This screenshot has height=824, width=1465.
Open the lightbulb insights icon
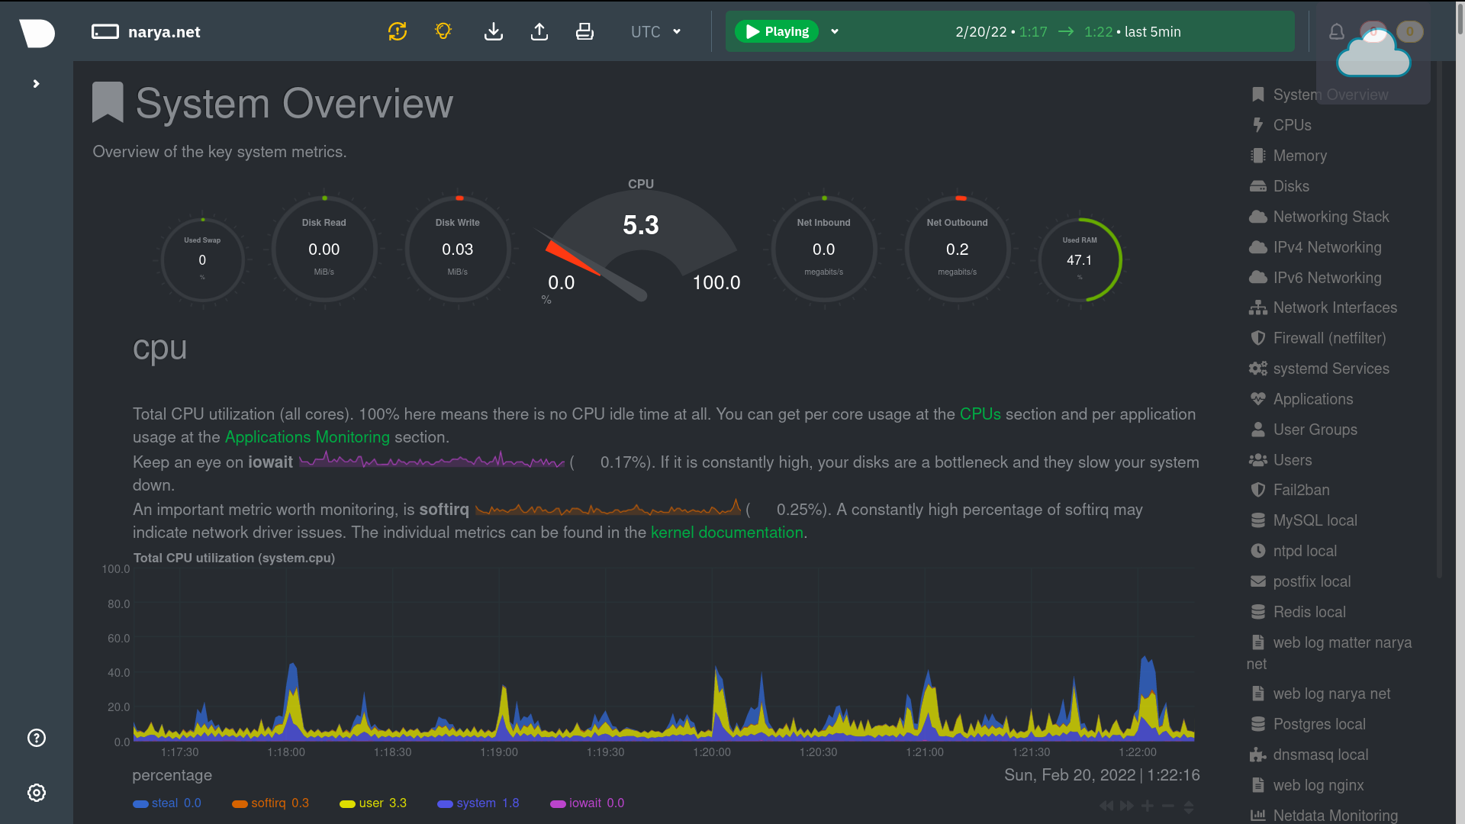(x=443, y=31)
